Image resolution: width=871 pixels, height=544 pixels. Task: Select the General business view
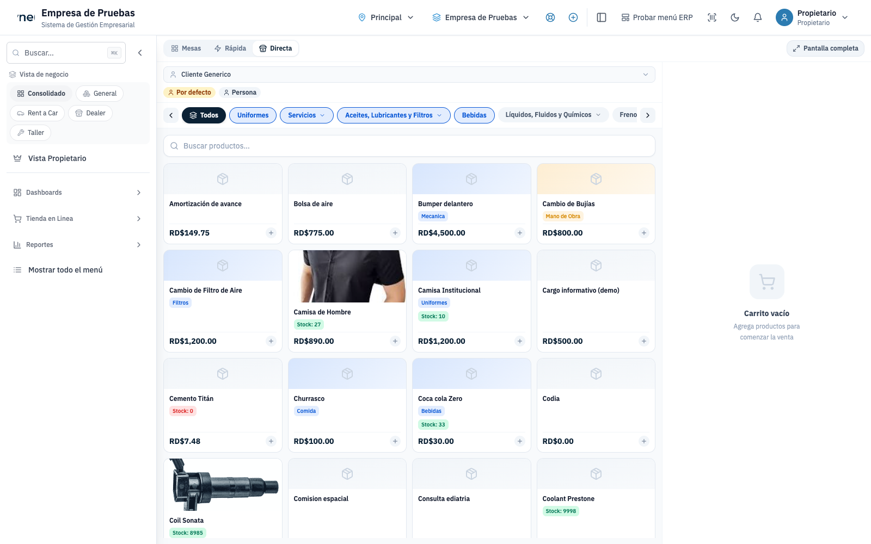100,94
